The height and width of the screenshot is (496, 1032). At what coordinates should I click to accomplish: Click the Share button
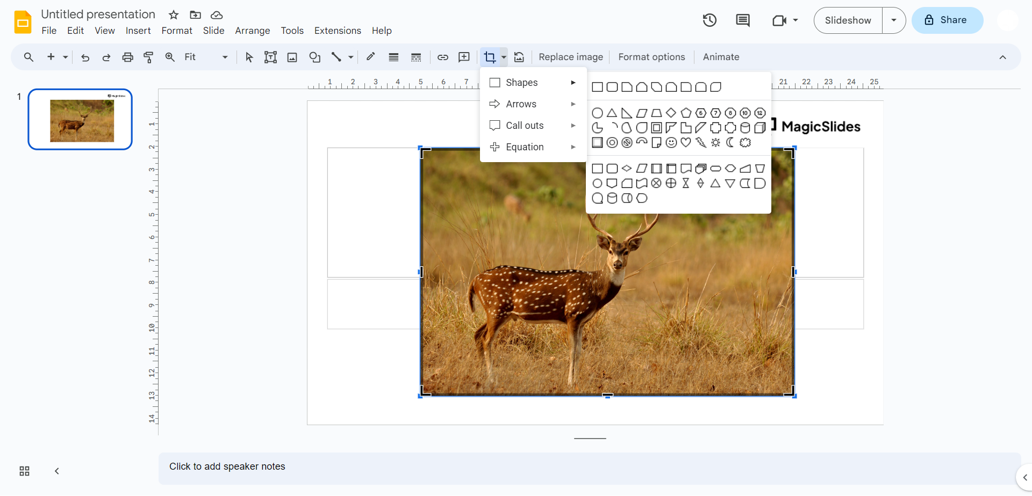947,20
